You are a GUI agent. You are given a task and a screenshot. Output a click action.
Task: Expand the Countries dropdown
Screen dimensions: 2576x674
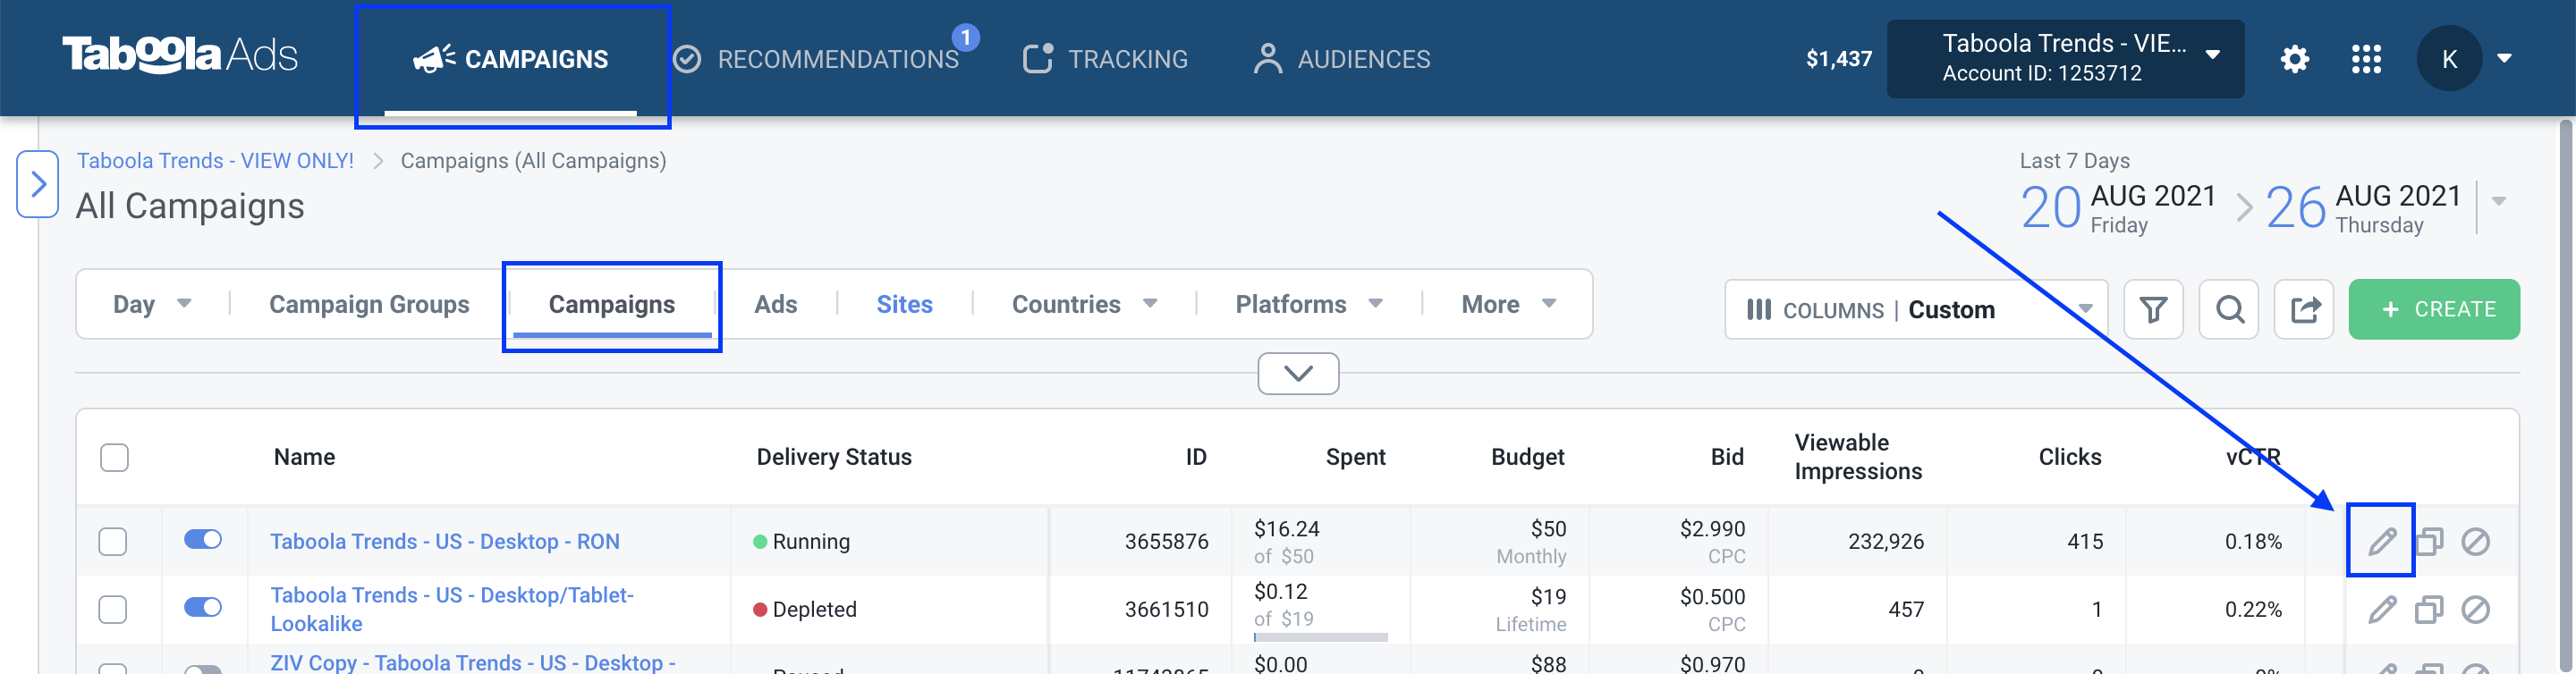pyautogui.click(x=1085, y=304)
